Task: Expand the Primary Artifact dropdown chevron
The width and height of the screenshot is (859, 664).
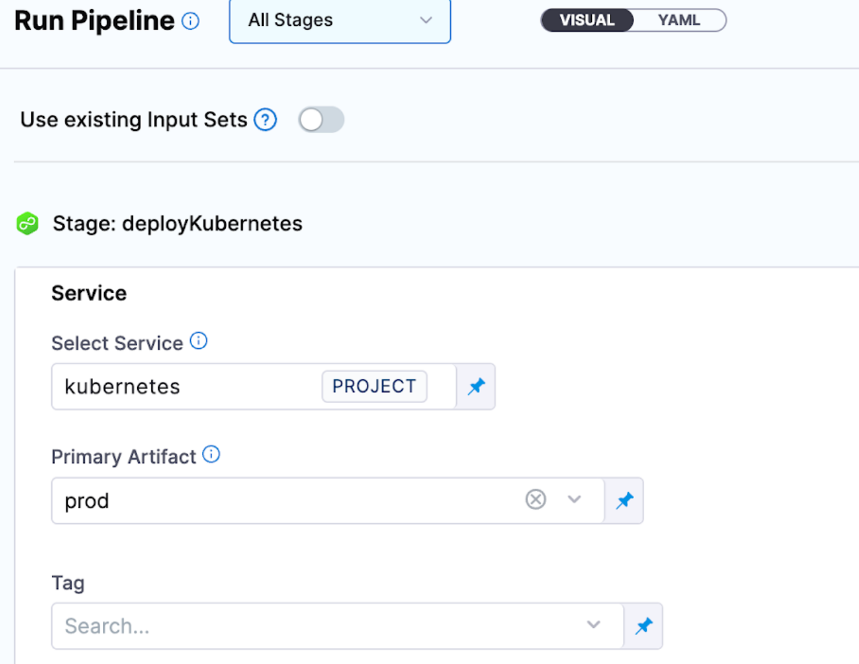Action: point(574,499)
